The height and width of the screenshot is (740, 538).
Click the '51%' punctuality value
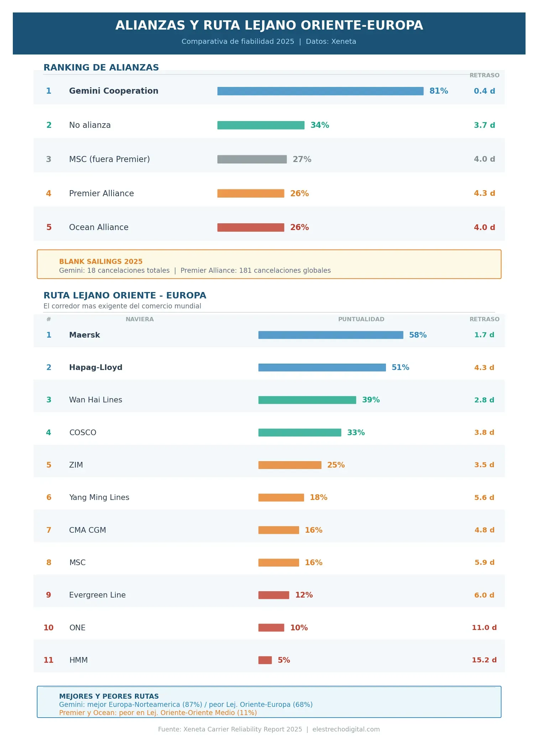tap(400, 368)
